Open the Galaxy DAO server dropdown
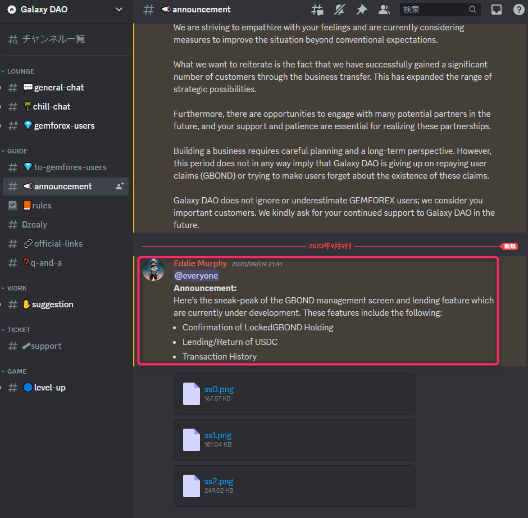The width and height of the screenshot is (528, 518). tap(119, 10)
